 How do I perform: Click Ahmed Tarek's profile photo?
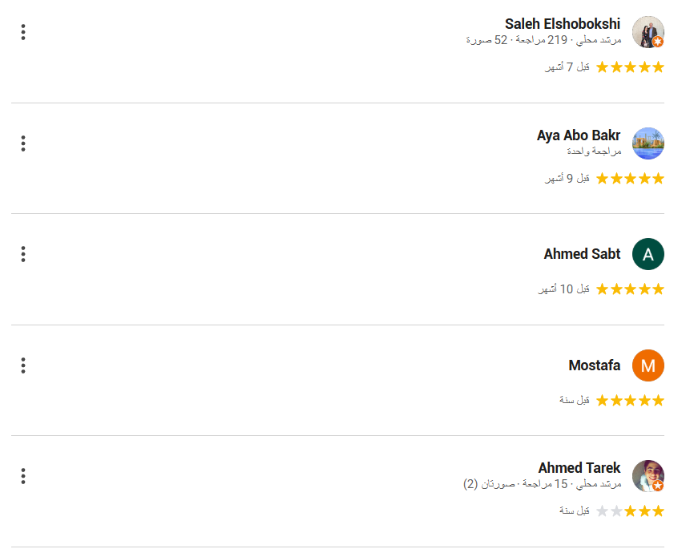pos(648,476)
